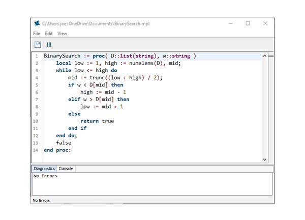Click 'list(string)' type on line 1
The width and height of the screenshot is (305, 220).
[138, 56]
